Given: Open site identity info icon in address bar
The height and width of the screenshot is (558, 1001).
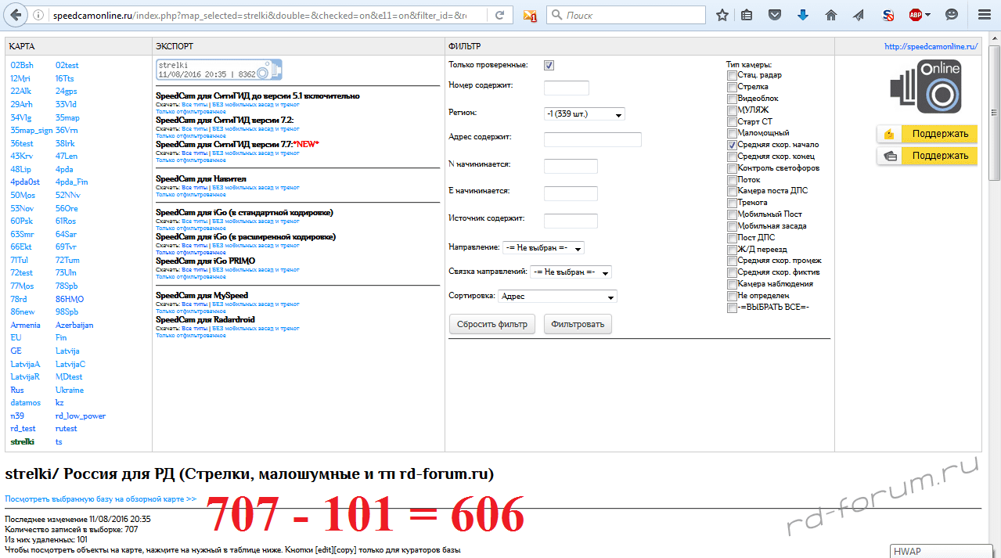Looking at the screenshot, I should (x=39, y=16).
